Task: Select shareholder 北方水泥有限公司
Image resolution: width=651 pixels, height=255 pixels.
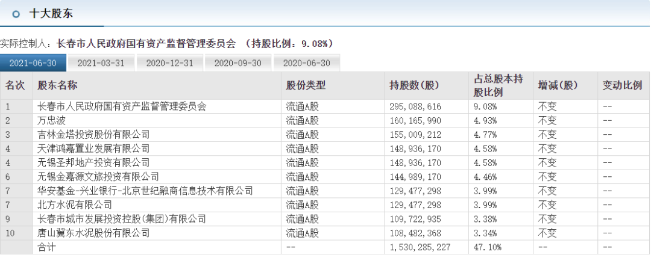Action: (75, 205)
